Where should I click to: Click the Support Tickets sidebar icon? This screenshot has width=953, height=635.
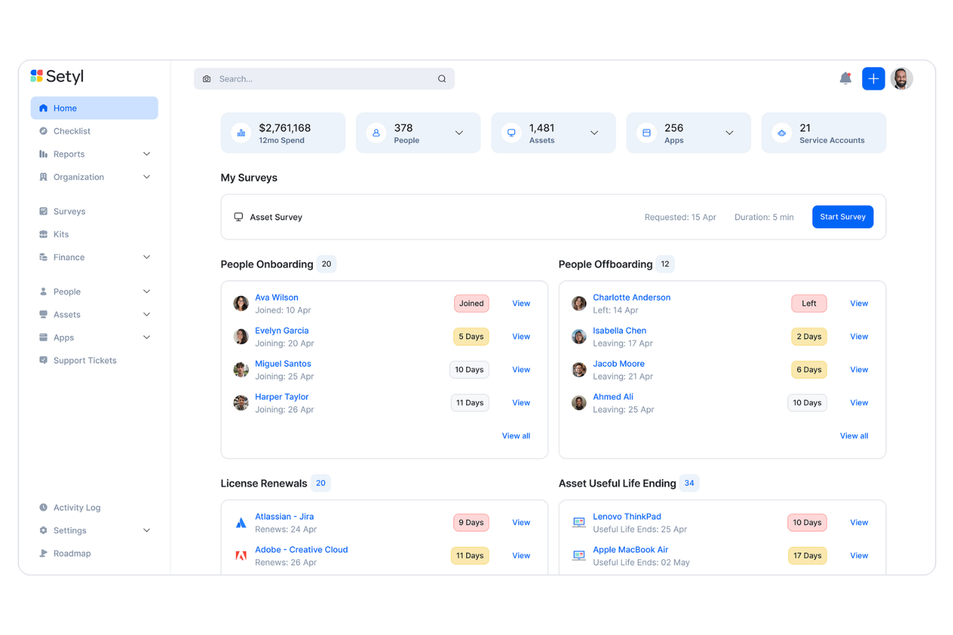pyautogui.click(x=42, y=360)
